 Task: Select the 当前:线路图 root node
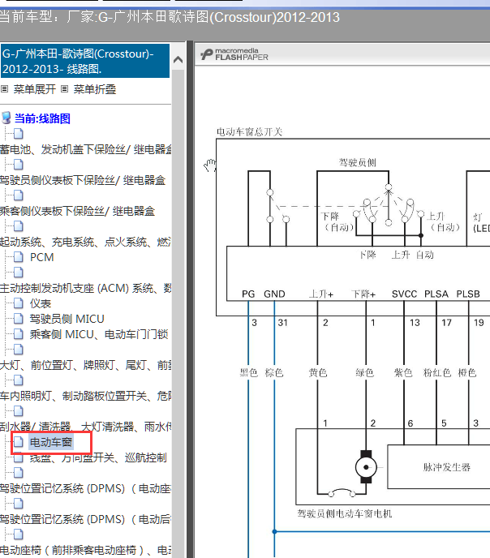click(42, 118)
